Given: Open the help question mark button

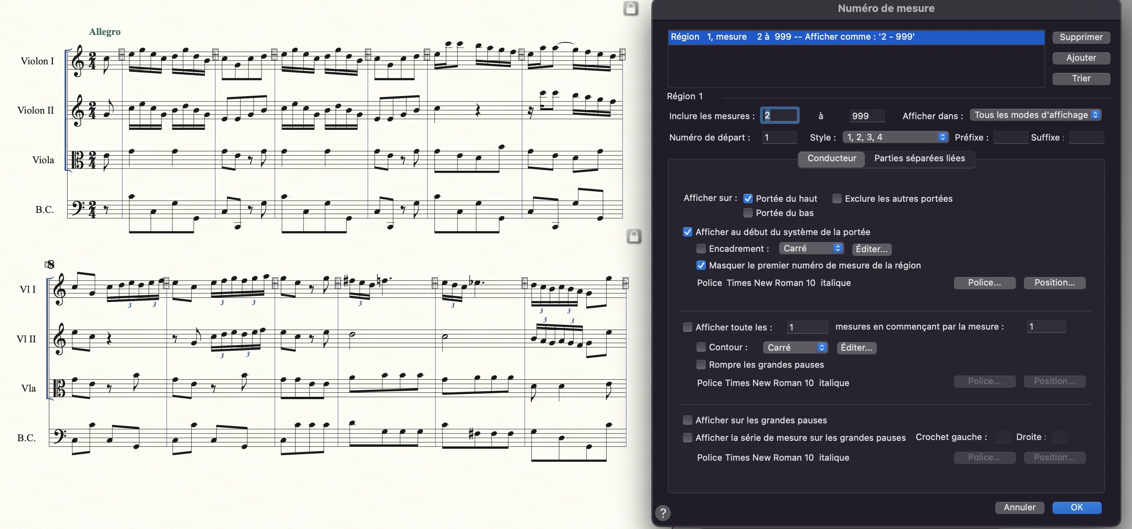Looking at the screenshot, I should click(x=663, y=512).
